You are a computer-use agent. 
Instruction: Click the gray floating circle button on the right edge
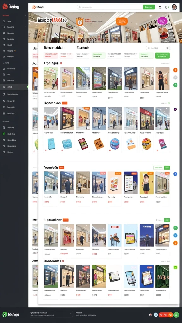point(175,78)
